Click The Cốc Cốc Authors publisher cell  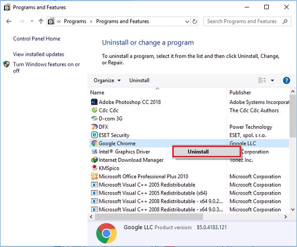coord(254,110)
